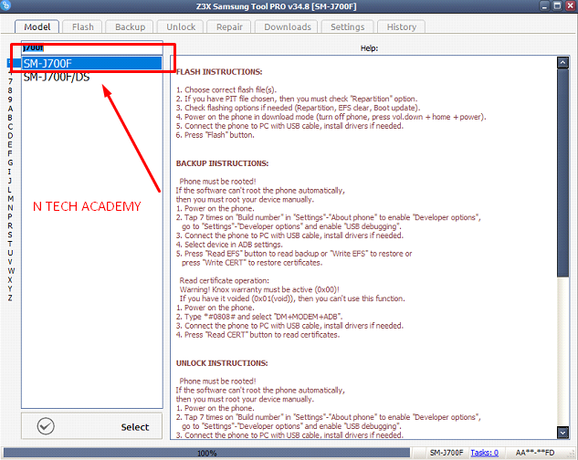
Task: Click the SM-J700F status bar entry
Action: pyautogui.click(x=446, y=453)
